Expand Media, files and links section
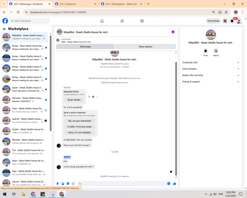The width and height of the screenshot is (247, 198). pos(210,75)
